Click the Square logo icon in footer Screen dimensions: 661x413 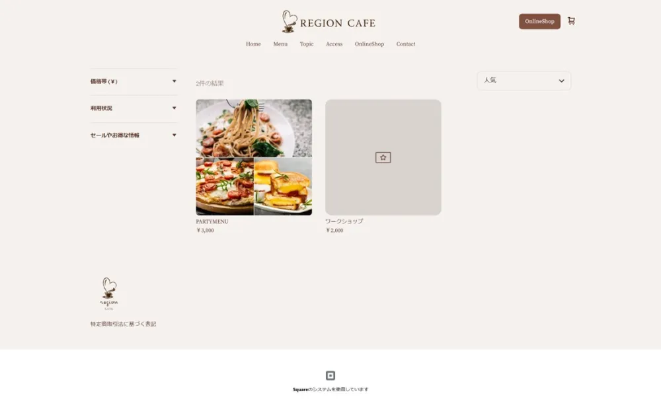pos(330,375)
